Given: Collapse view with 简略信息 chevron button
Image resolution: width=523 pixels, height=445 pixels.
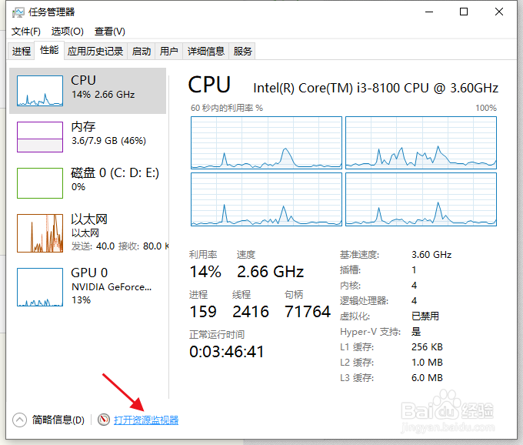Looking at the screenshot, I should (20, 420).
